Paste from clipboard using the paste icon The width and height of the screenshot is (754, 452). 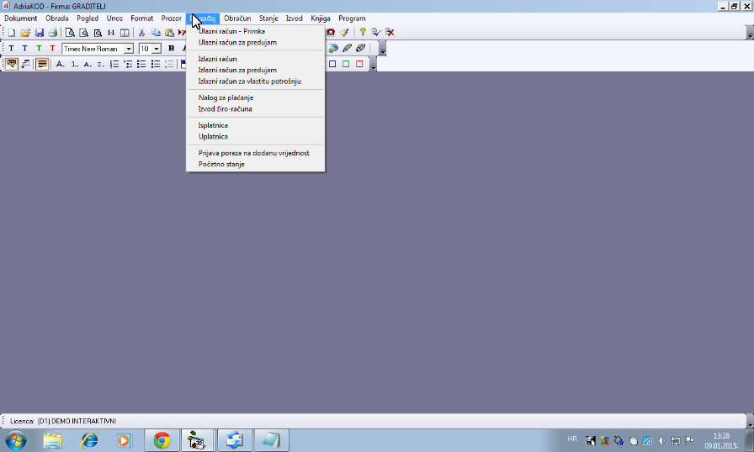click(169, 33)
